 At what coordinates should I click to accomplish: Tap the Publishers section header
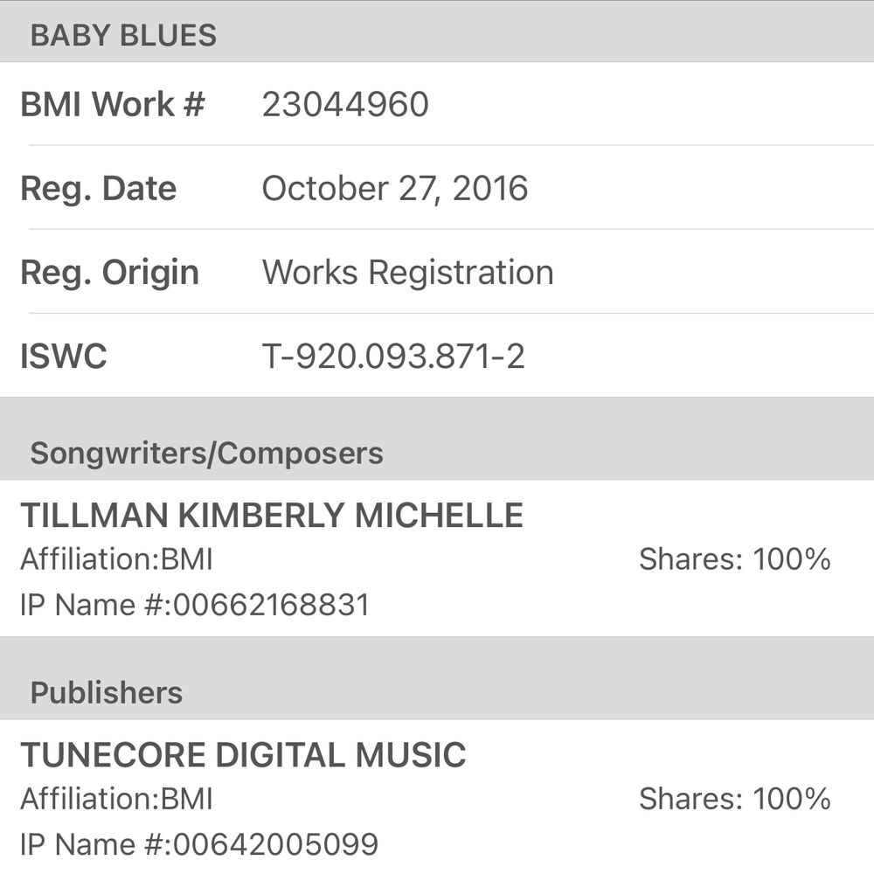click(107, 693)
